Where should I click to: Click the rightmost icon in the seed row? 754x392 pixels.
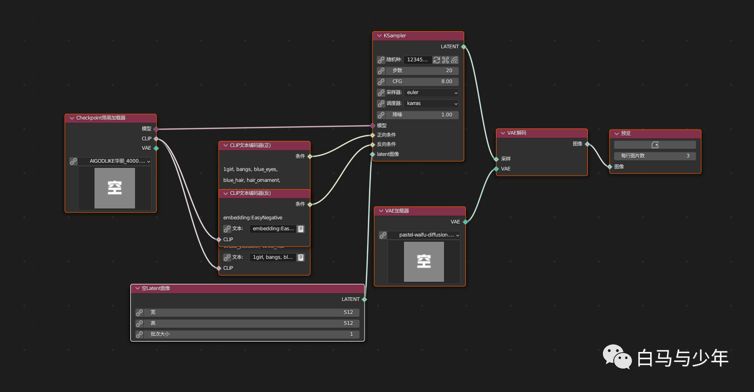454,60
